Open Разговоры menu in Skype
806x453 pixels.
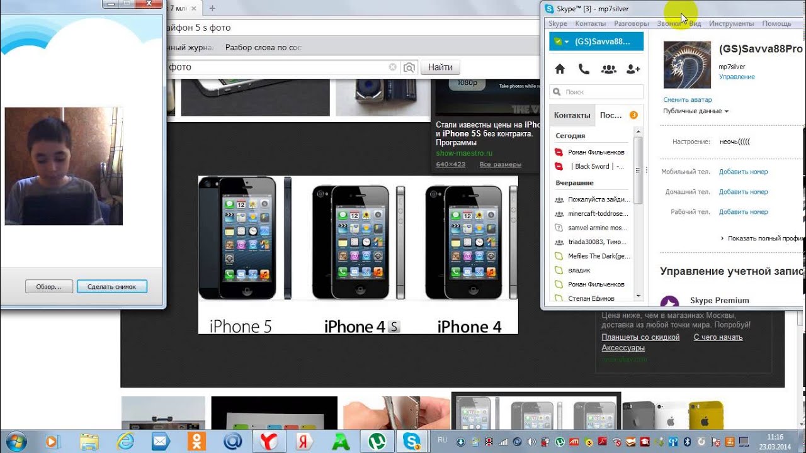point(631,24)
